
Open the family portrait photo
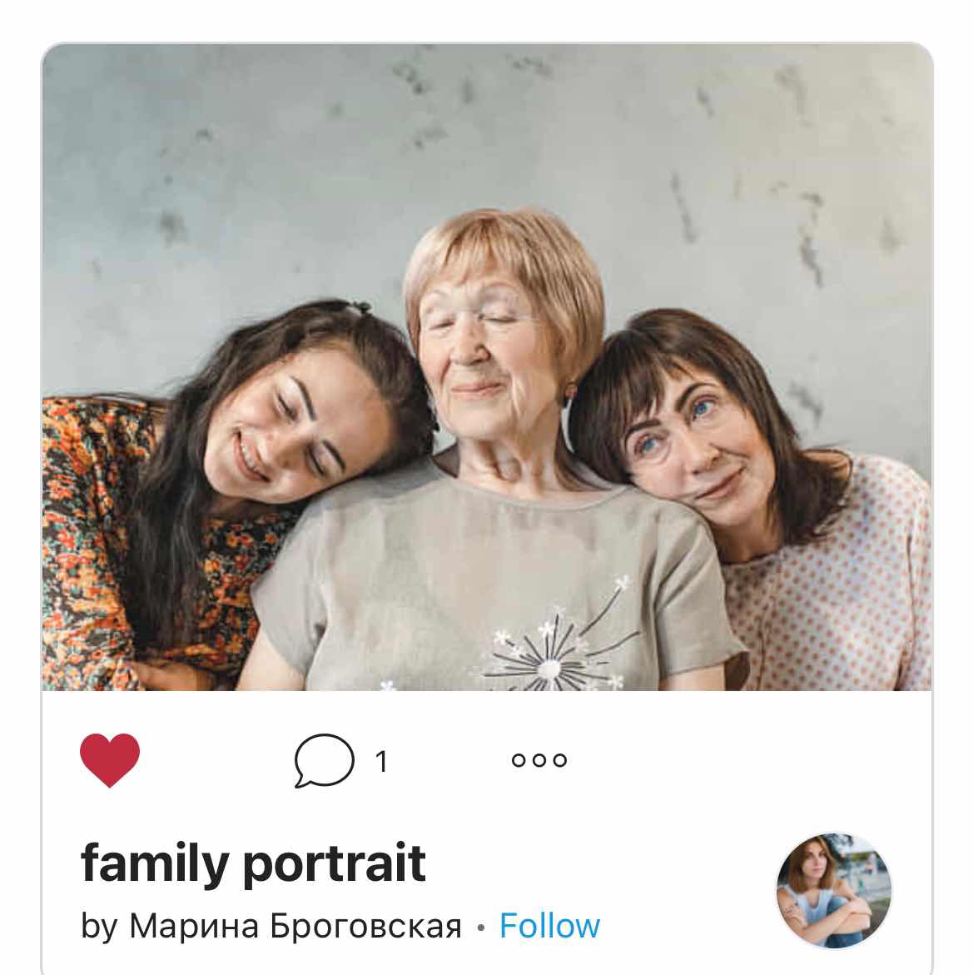tap(487, 367)
